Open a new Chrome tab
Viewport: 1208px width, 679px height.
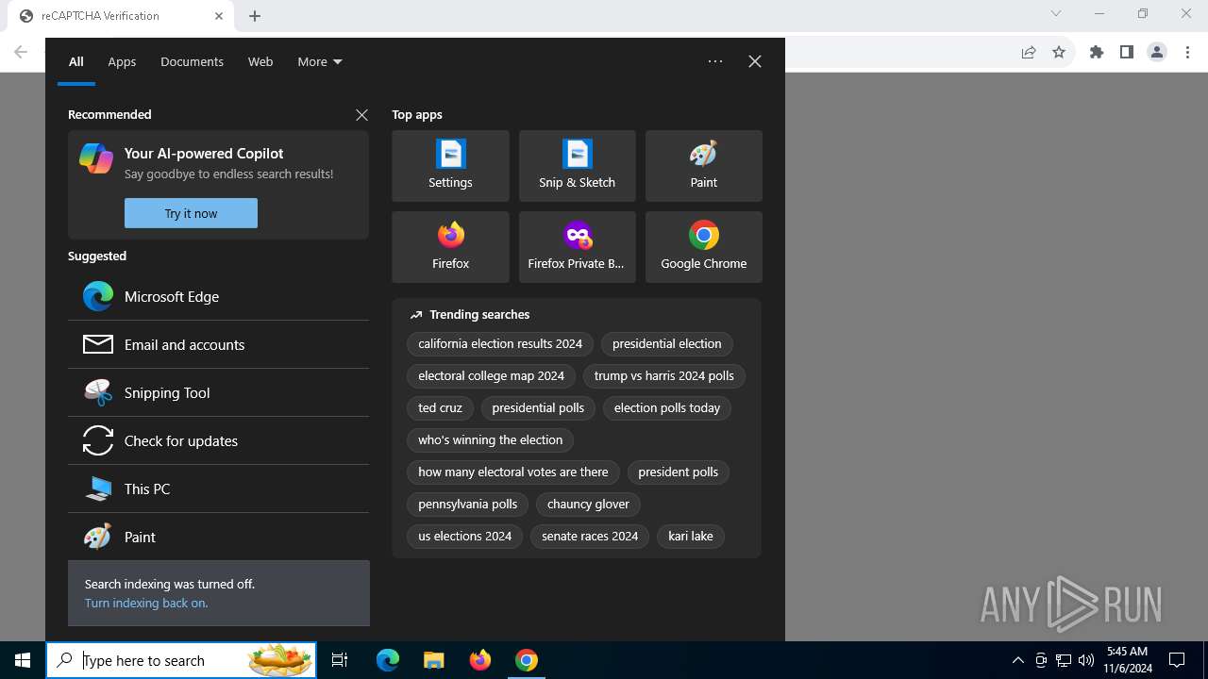pos(255,16)
